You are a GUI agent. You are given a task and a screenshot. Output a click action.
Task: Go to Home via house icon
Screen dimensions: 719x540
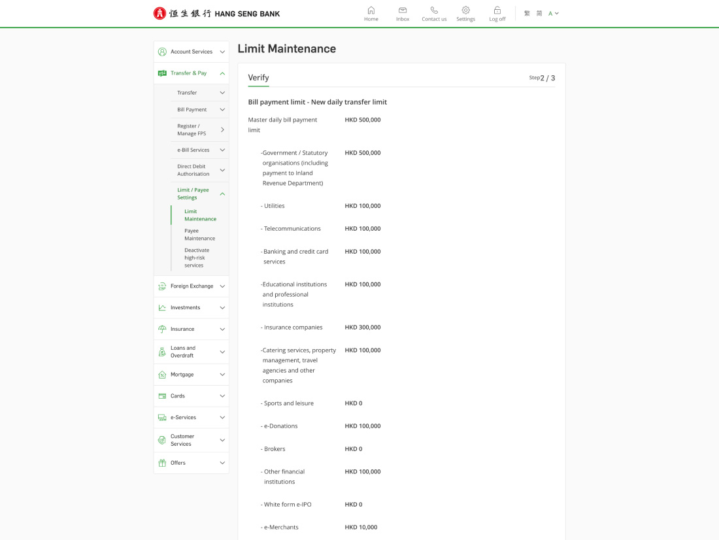(x=371, y=10)
